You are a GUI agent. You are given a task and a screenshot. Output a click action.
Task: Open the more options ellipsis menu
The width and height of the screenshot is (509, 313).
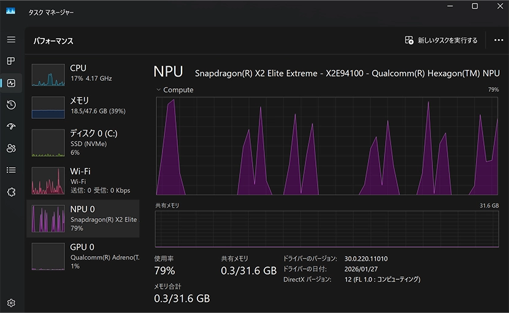click(x=499, y=40)
